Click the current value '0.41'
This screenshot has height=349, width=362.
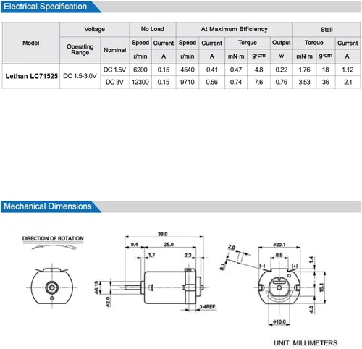coord(212,70)
